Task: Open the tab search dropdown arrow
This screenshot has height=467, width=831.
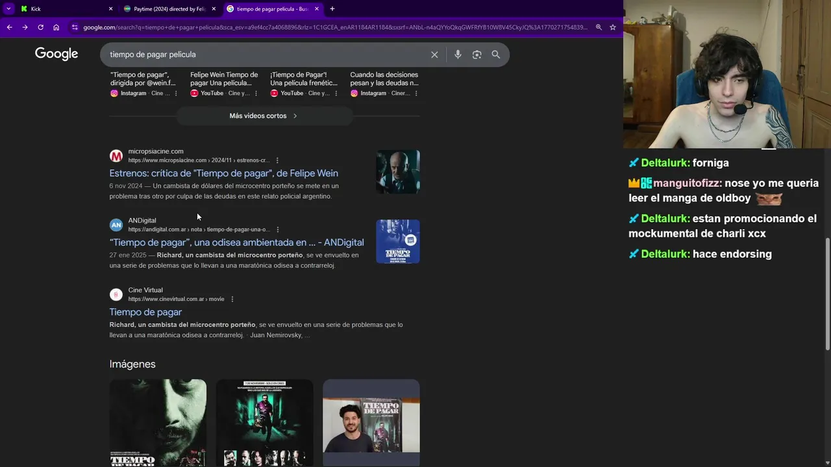Action: (x=8, y=9)
